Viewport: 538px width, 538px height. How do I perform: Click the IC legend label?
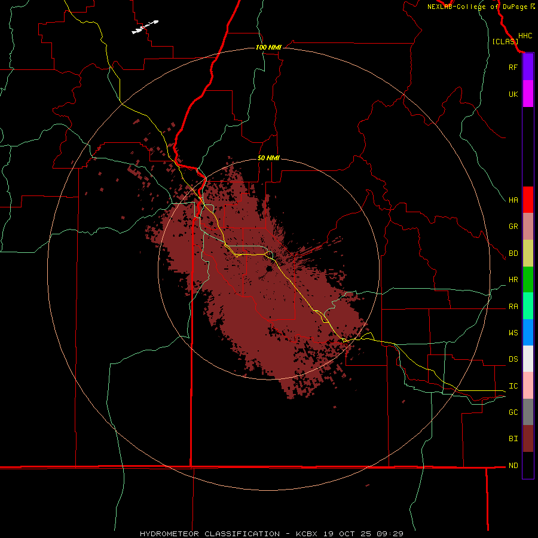pos(513,386)
